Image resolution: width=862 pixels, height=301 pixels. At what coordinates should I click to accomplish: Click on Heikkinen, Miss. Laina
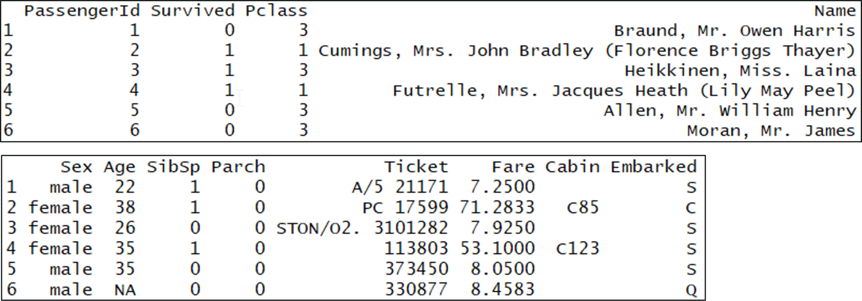tap(740, 71)
